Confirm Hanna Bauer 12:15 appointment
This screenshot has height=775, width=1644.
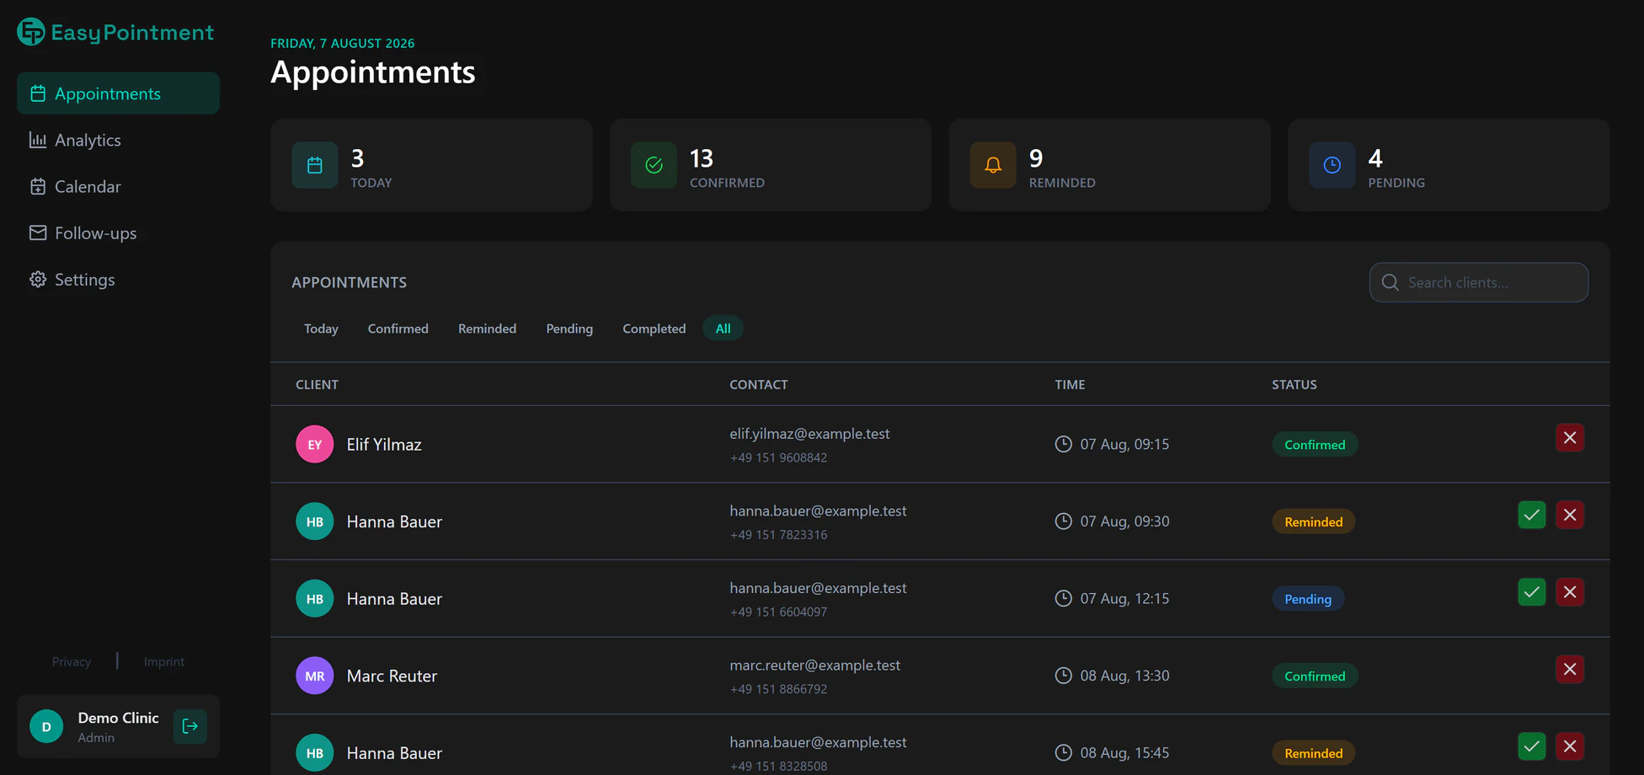pyautogui.click(x=1532, y=592)
